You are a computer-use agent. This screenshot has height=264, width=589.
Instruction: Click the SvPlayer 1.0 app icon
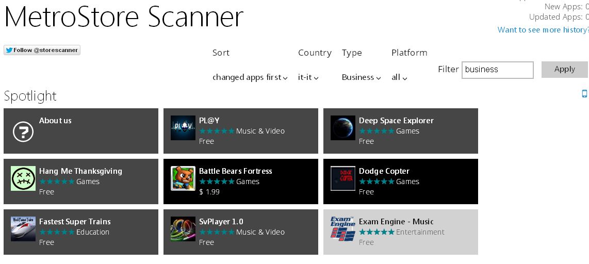[183, 229]
